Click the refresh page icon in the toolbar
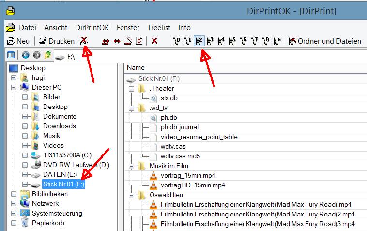 tap(139, 41)
